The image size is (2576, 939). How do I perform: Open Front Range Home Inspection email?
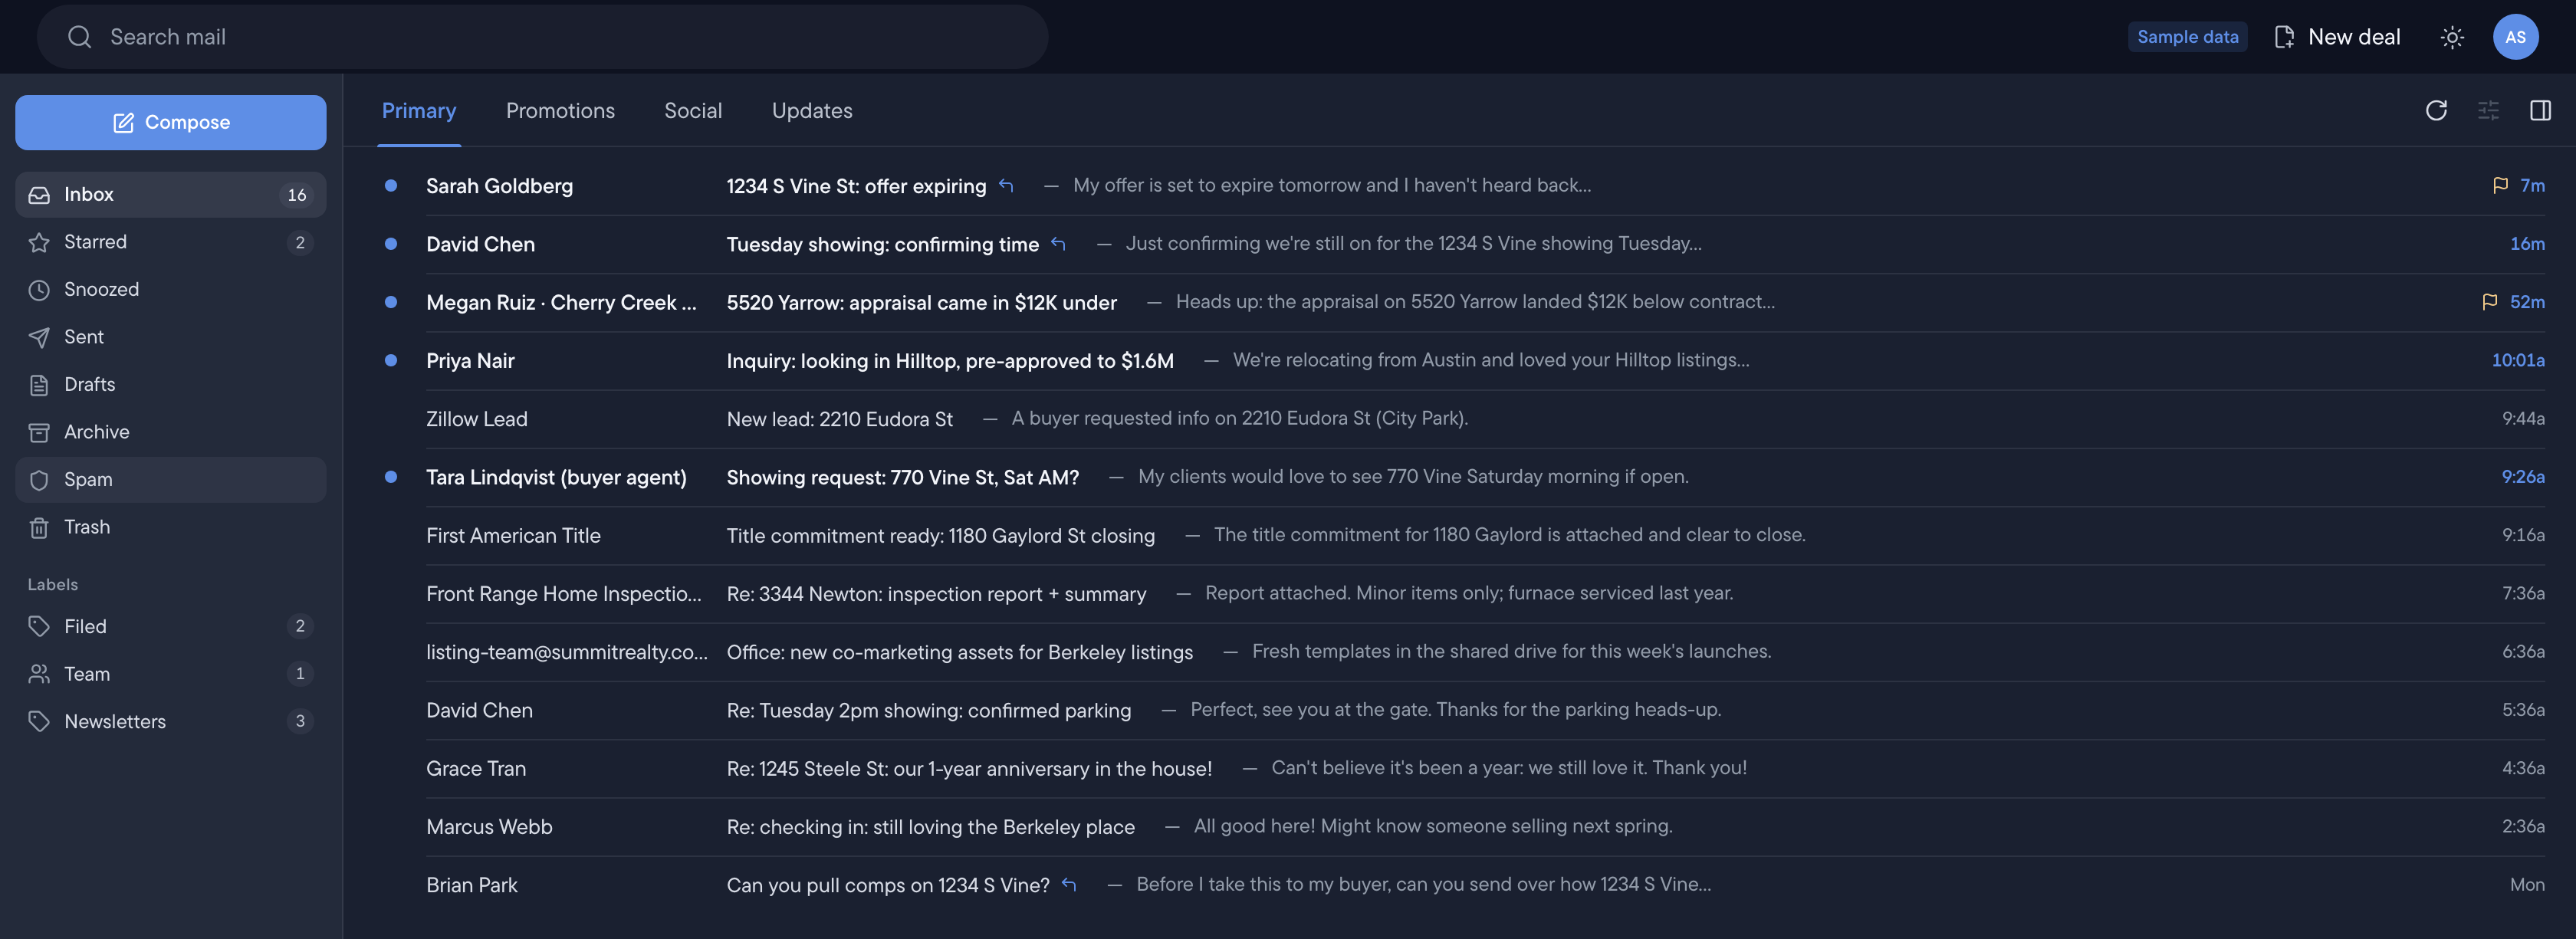point(1460,594)
